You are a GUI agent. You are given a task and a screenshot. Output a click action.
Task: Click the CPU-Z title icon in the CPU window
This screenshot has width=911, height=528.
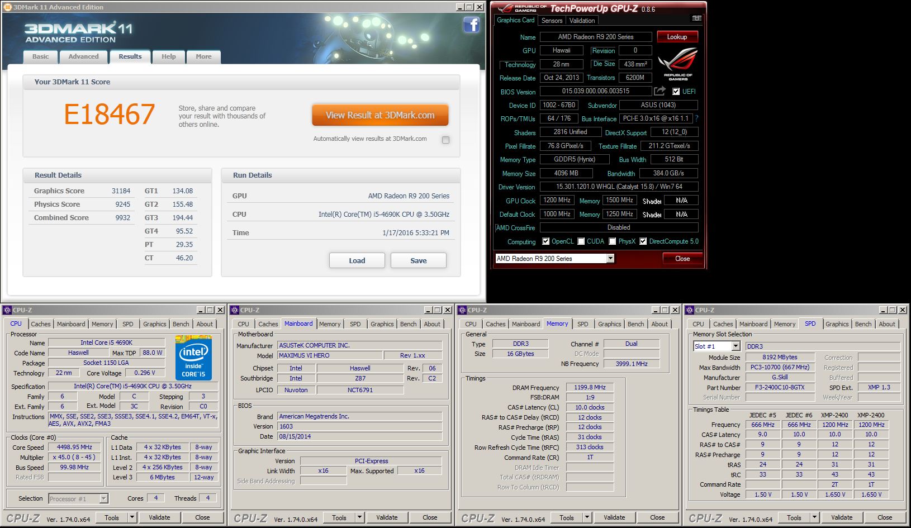point(7,310)
